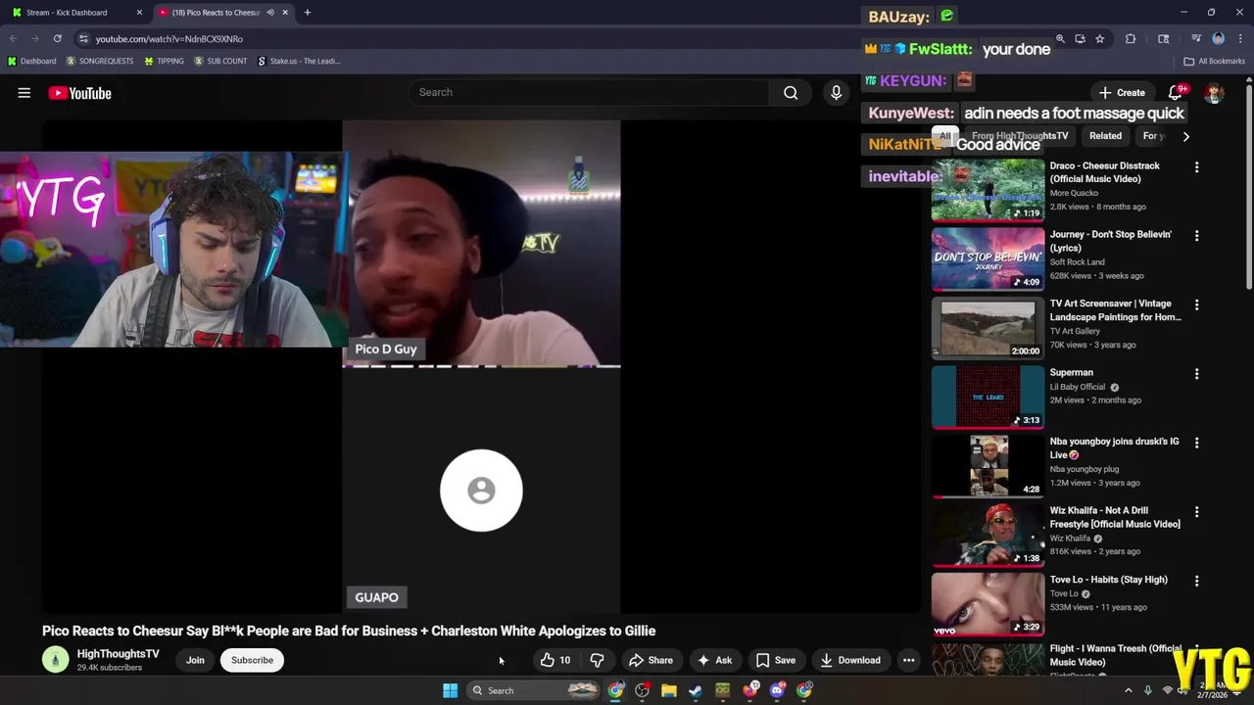The height and width of the screenshot is (705, 1254).
Task: Open options for Tove Lo Habits video
Action: 1196,581
